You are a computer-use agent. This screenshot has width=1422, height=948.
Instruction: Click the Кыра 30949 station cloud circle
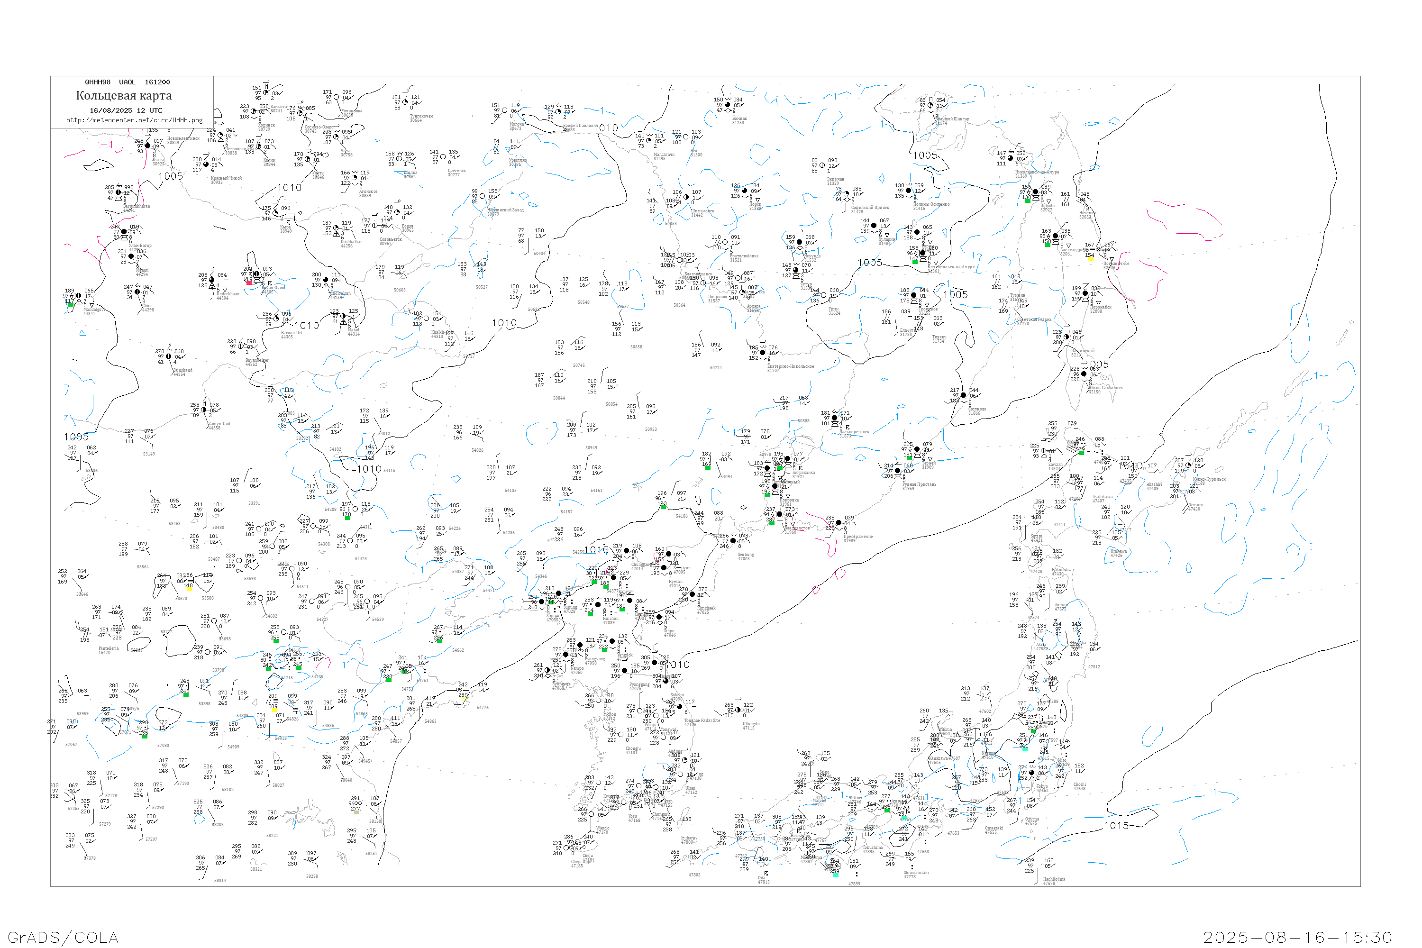click(x=276, y=213)
